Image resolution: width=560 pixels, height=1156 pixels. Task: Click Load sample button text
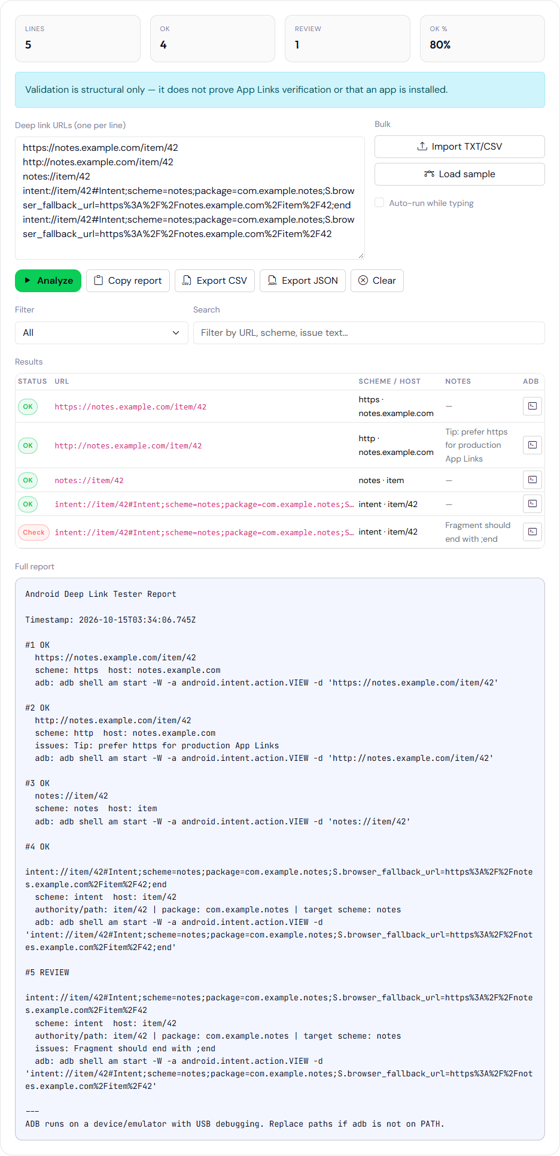pyautogui.click(x=467, y=174)
